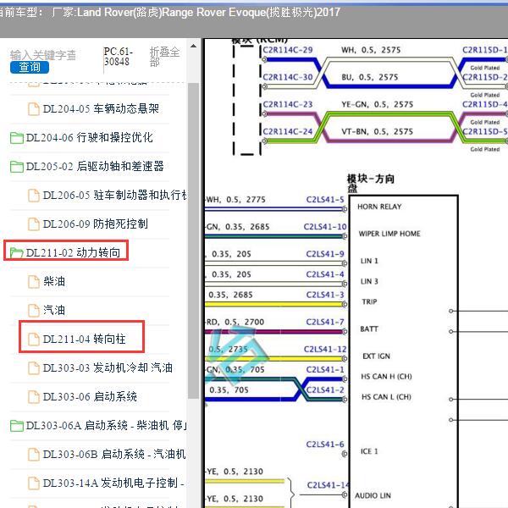Click the HS CAN L (CH) label
The height and width of the screenshot is (508, 508).
coord(386,397)
